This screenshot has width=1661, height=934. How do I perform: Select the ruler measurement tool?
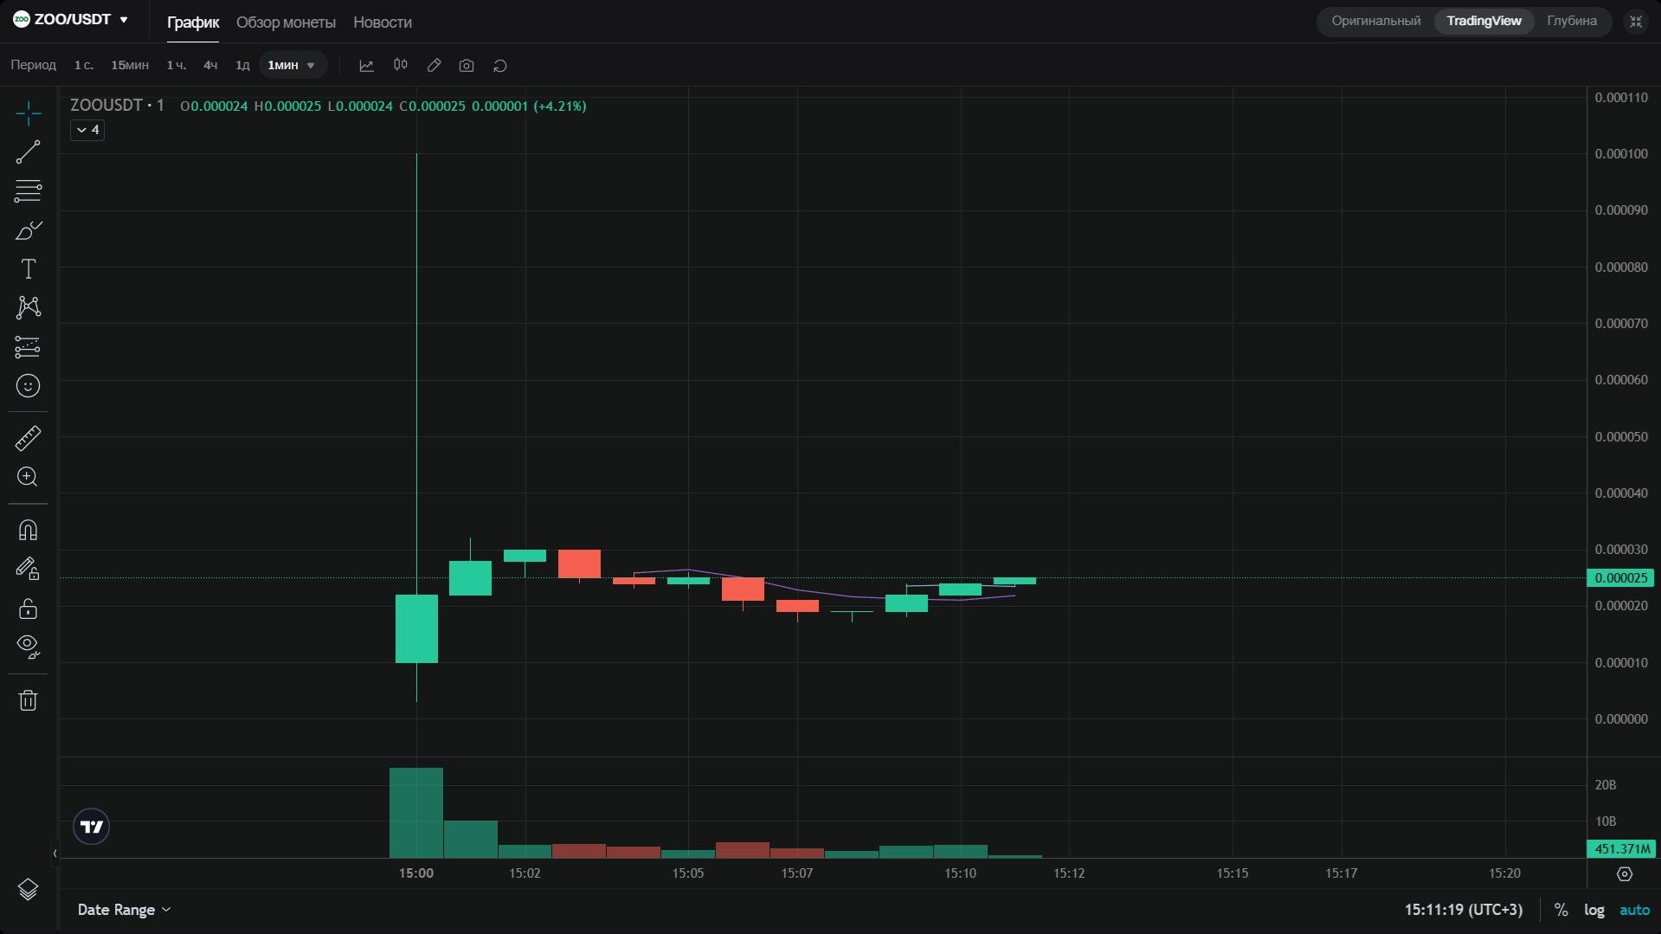(x=28, y=438)
